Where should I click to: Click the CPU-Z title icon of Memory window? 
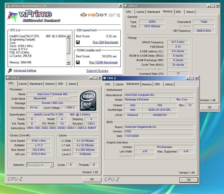pos(126,6)
